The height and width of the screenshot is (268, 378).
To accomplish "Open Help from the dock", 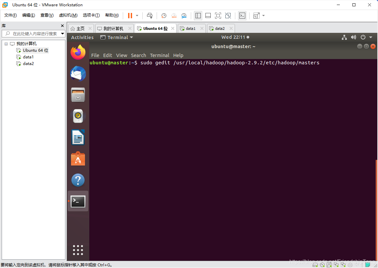I will 78,180.
